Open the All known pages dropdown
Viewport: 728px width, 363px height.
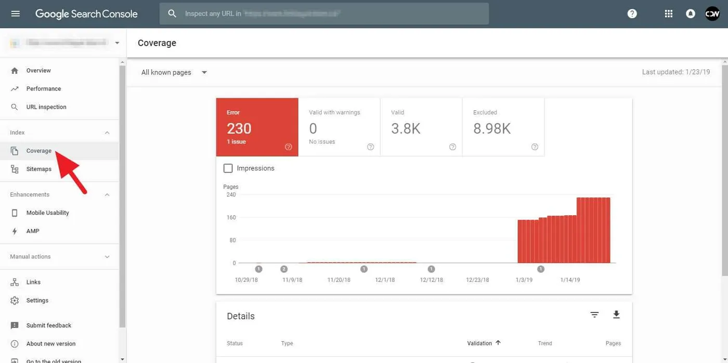pos(174,72)
